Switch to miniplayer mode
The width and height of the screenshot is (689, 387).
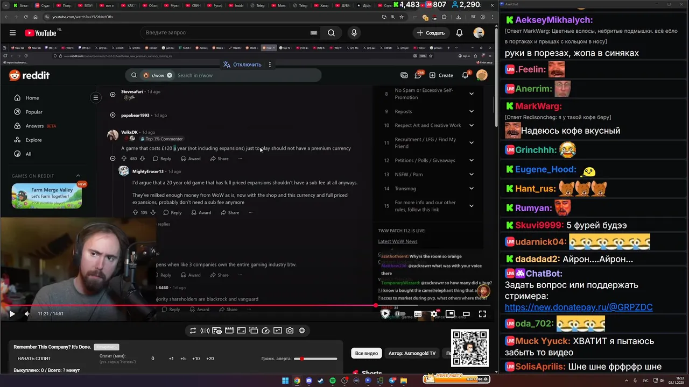point(450,314)
